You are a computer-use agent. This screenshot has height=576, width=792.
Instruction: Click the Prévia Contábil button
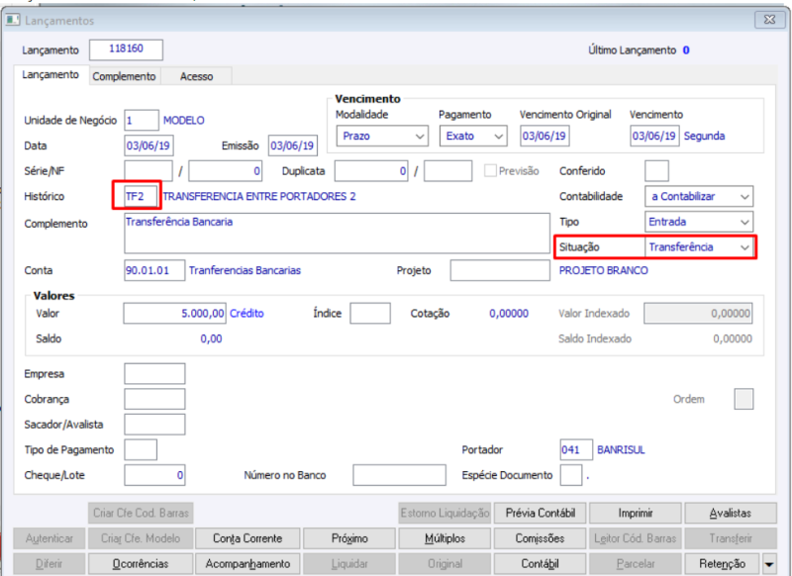coord(540,513)
